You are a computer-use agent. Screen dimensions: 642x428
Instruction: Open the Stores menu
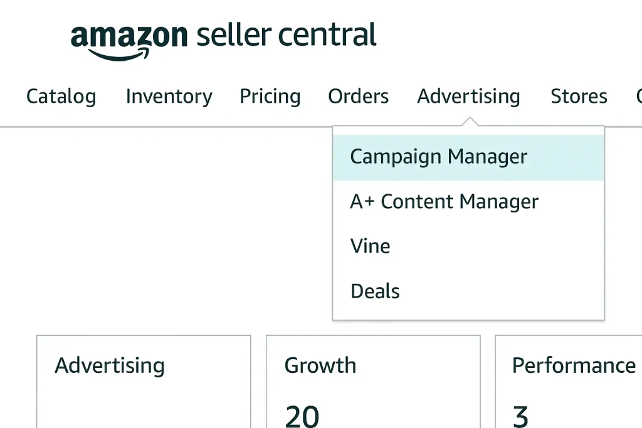click(579, 97)
